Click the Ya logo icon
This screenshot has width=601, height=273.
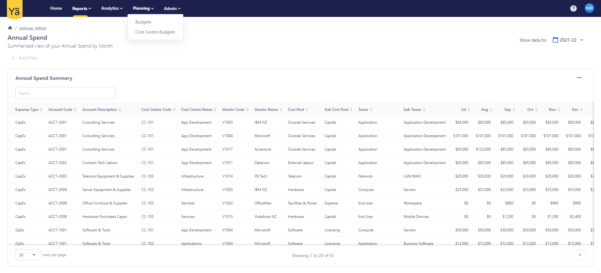(14, 10)
